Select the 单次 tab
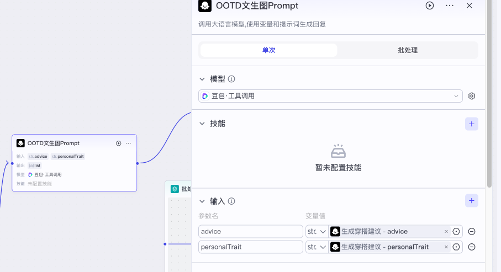501x272 pixels. coord(268,50)
